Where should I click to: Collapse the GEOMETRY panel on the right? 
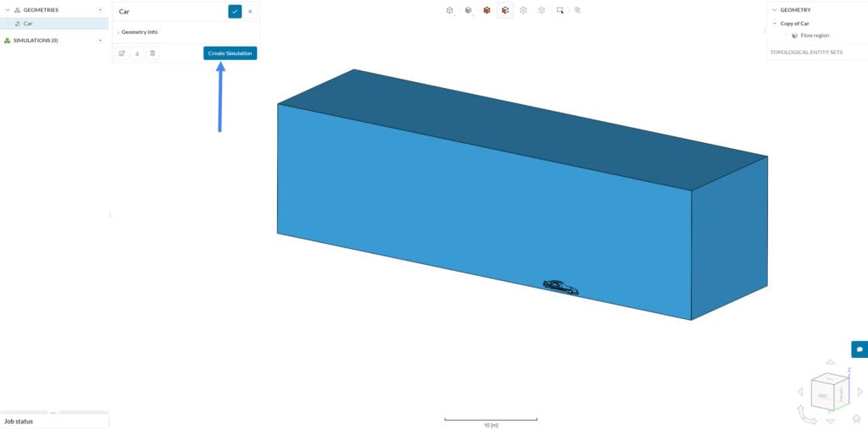click(x=773, y=10)
